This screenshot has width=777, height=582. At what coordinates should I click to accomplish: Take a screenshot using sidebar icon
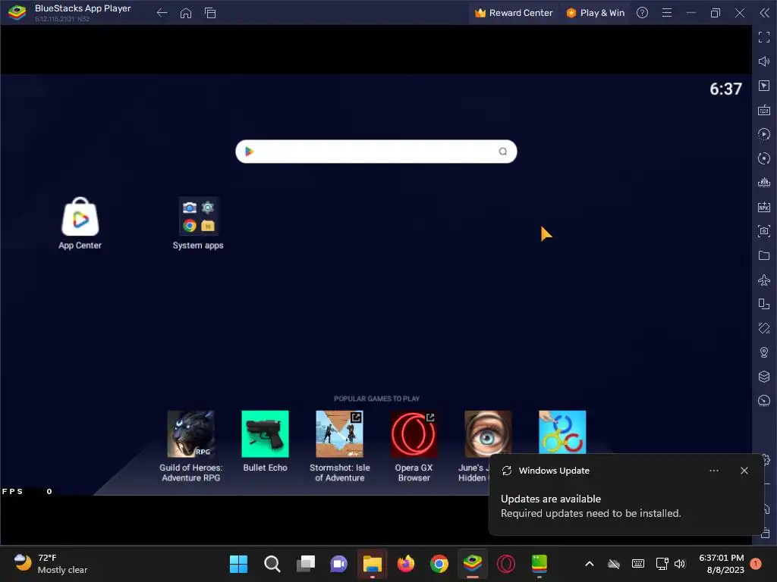[764, 231]
